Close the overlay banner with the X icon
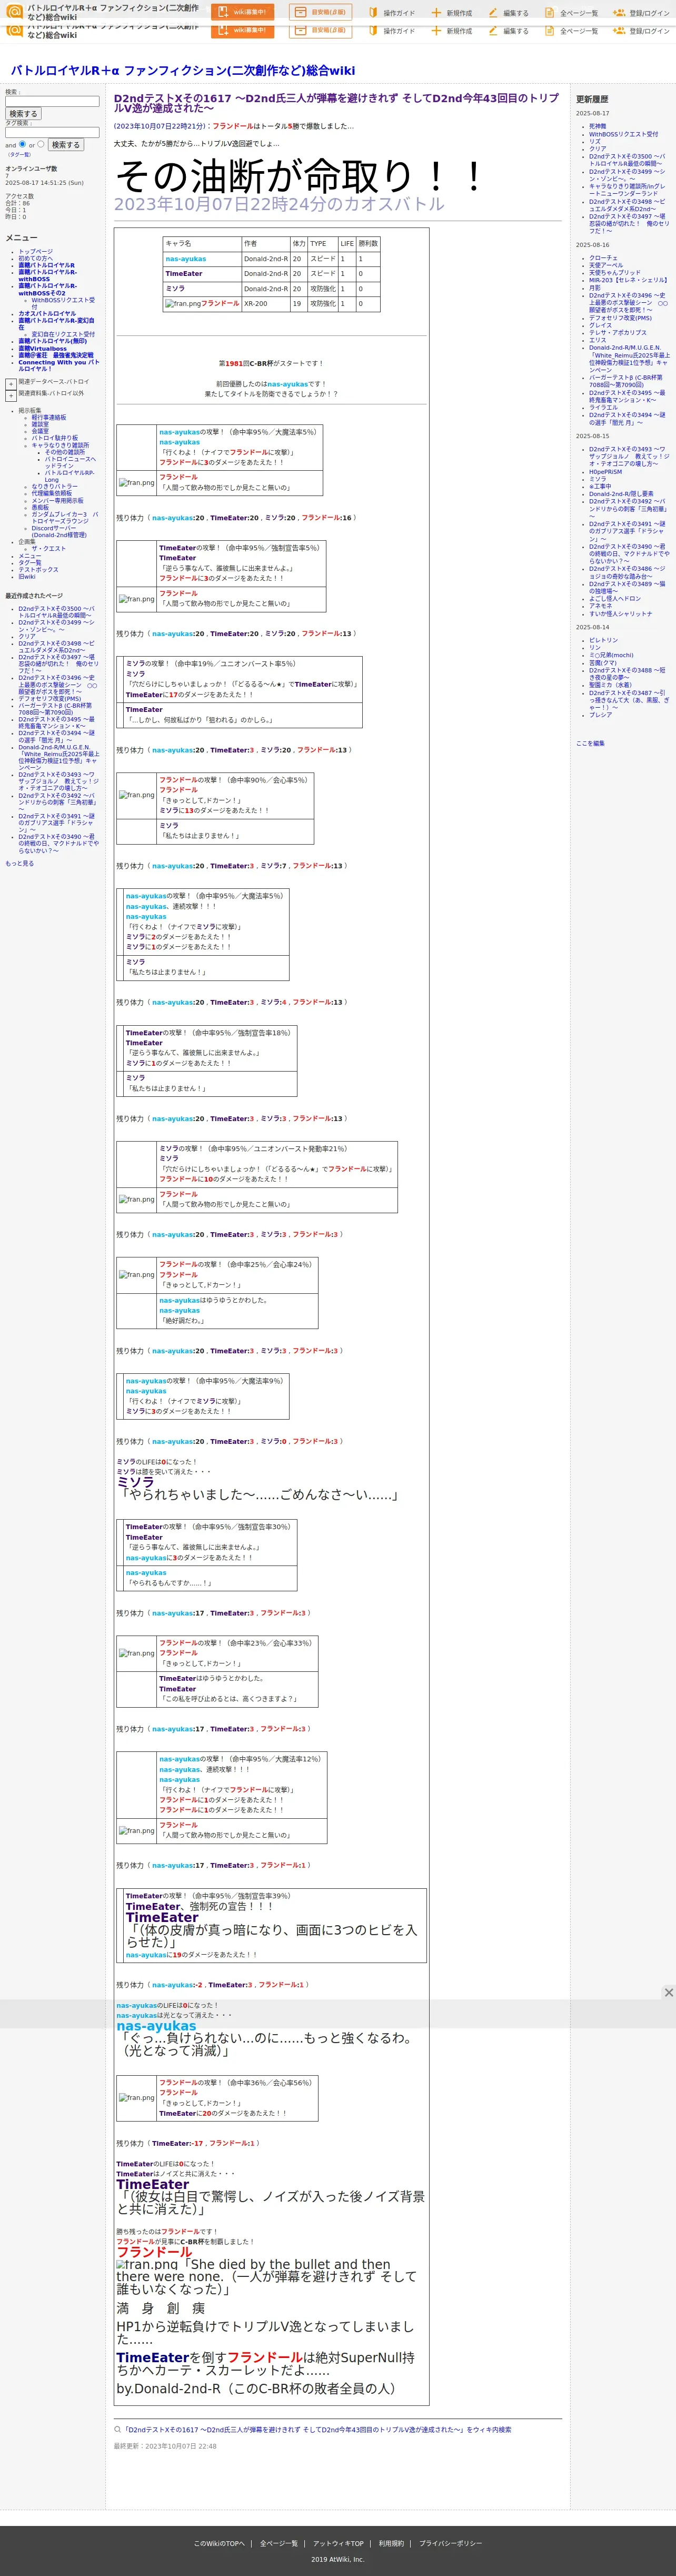The image size is (676, 2576). (x=668, y=1992)
